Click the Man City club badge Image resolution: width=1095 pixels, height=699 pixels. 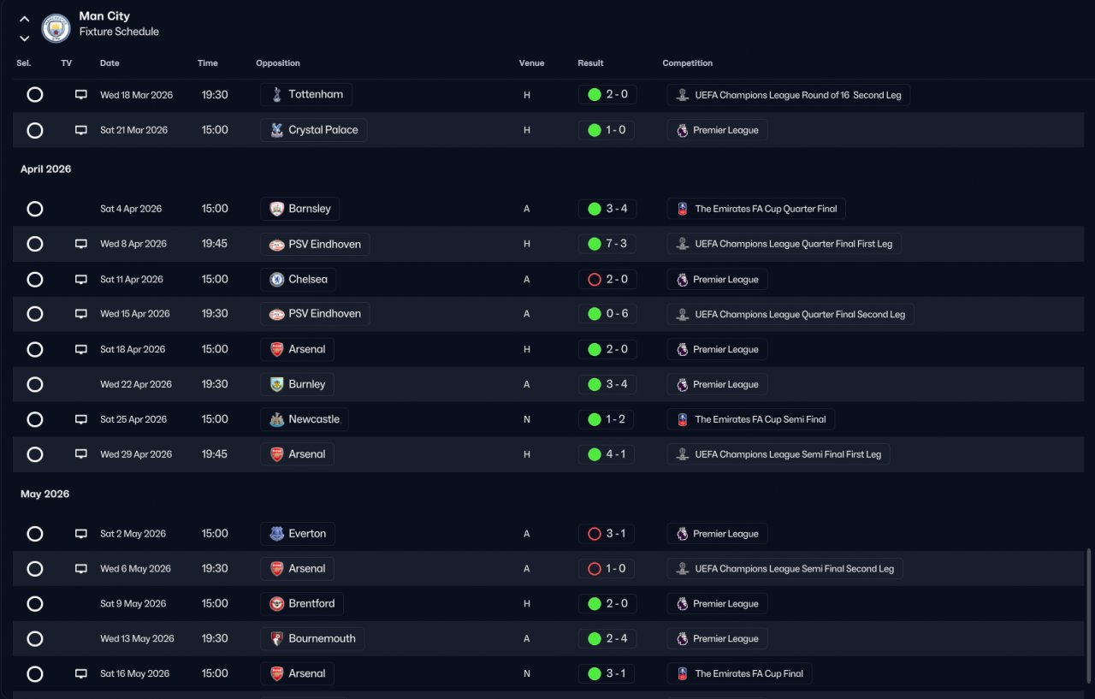(x=56, y=27)
